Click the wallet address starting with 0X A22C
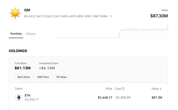The image size is (178, 110). pos(66,16)
